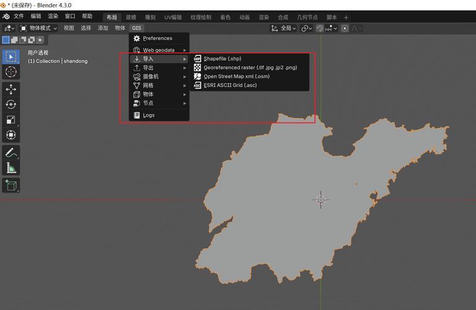The width and height of the screenshot is (476, 310).
Task: Expand the 物体 submenu in GIS menu
Action: pos(159,94)
